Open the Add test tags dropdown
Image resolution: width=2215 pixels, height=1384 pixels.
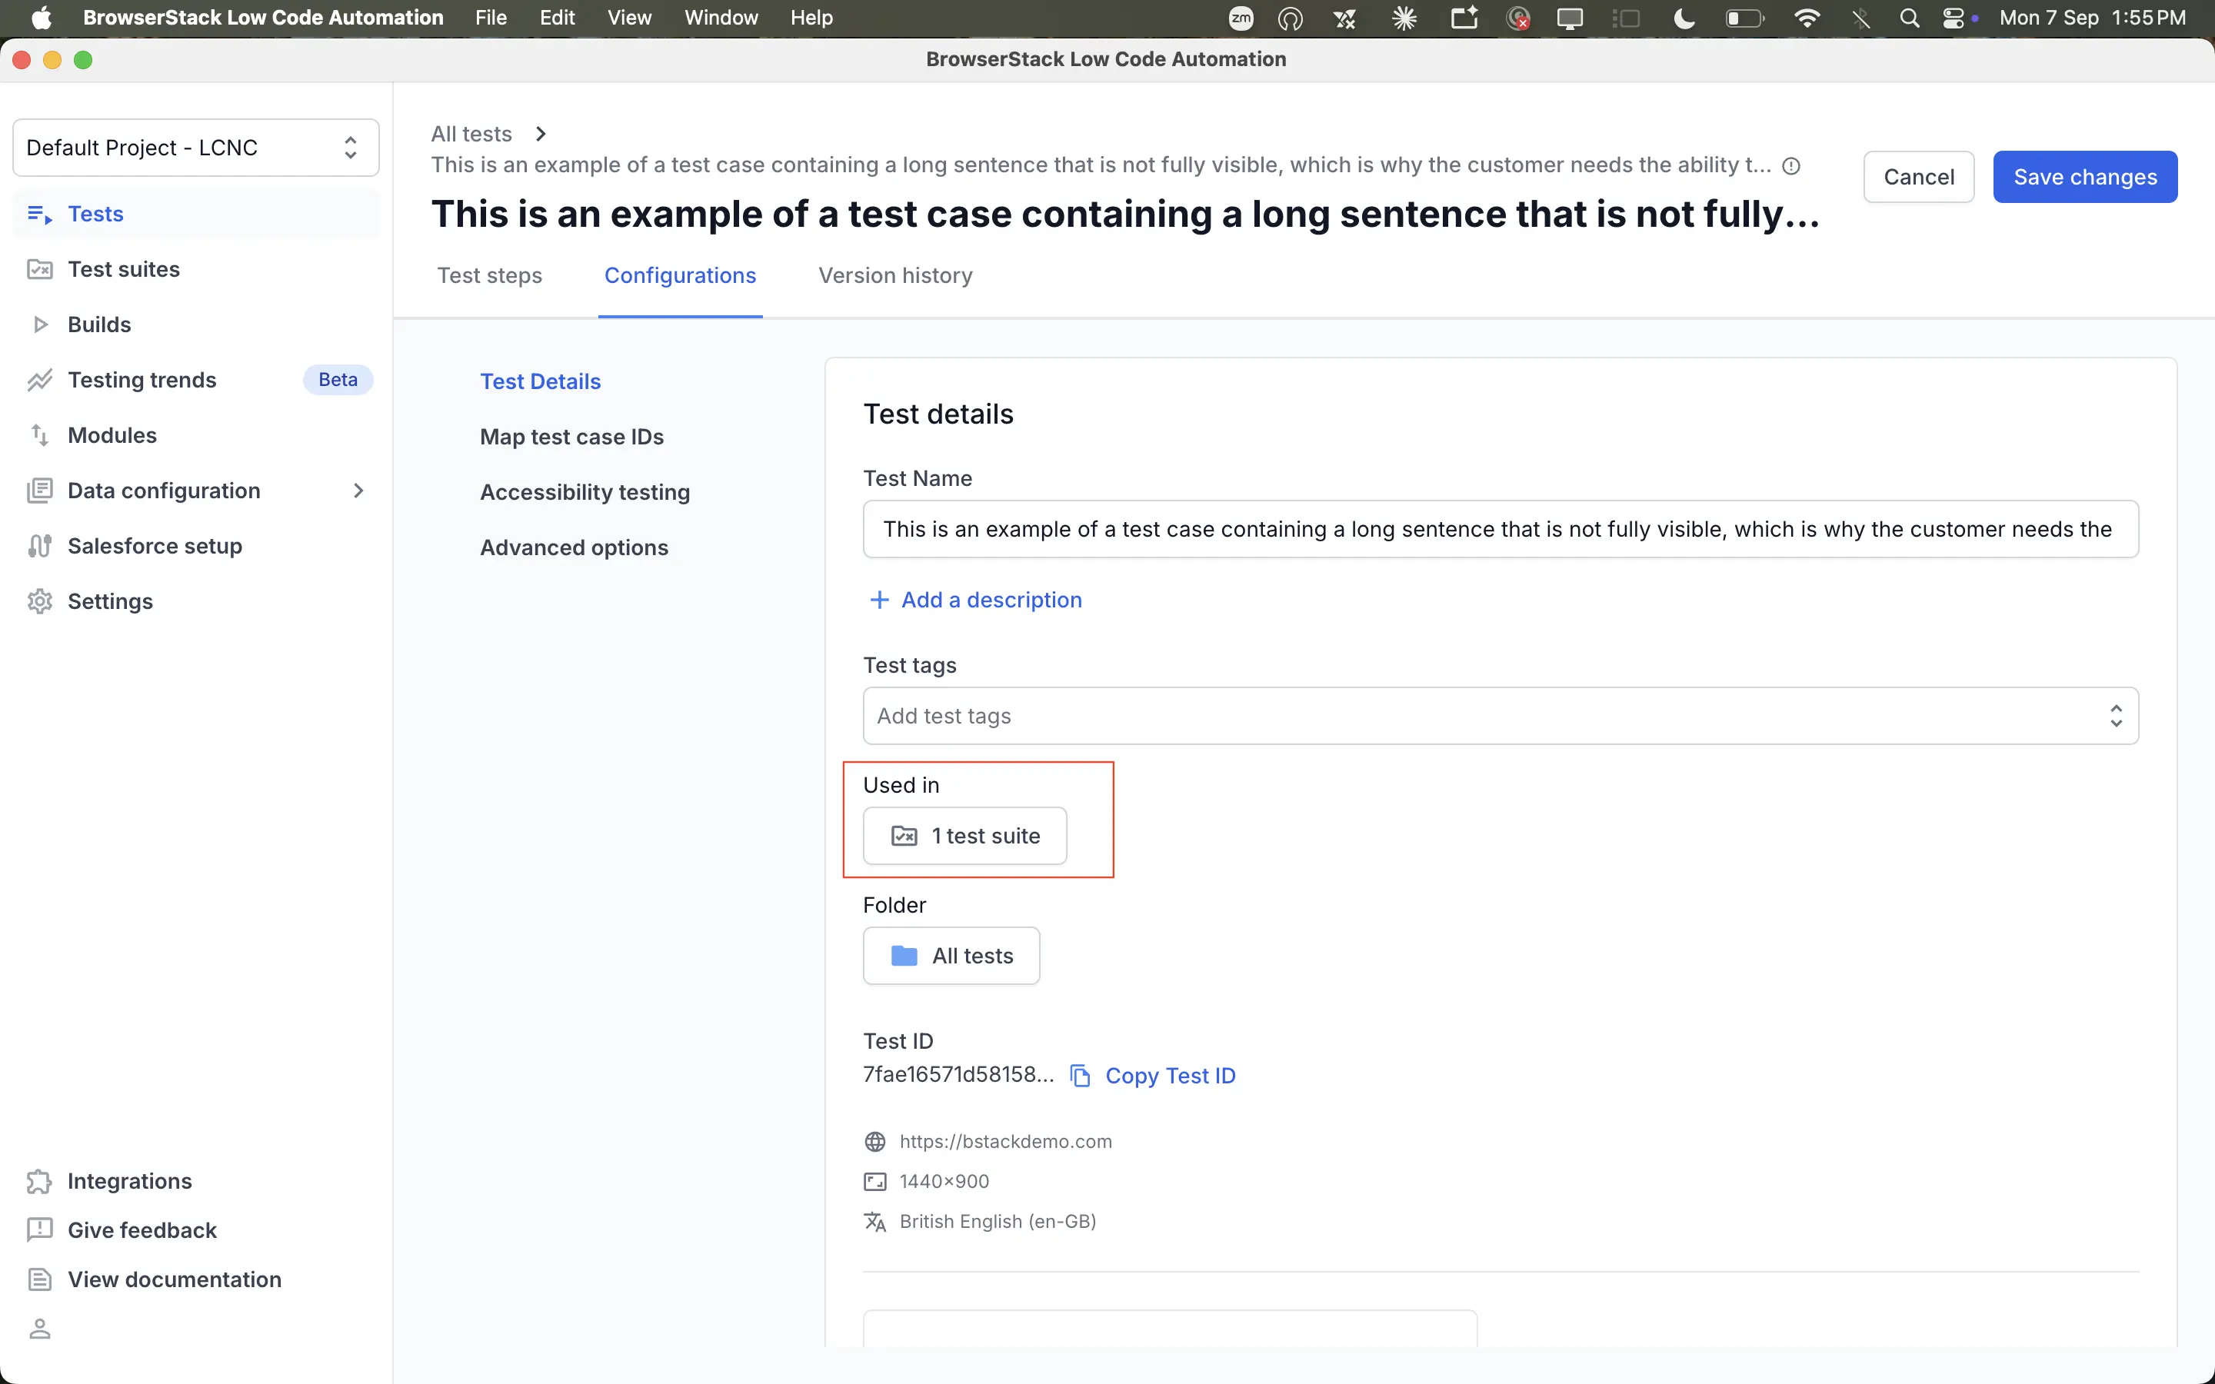[1501, 716]
